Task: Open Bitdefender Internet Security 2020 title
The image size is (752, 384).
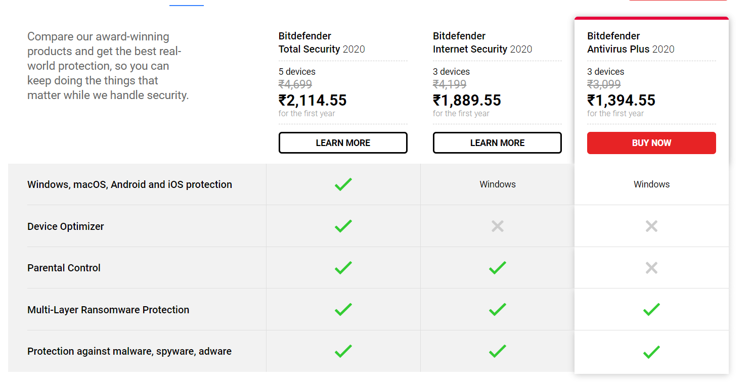Action: 482,43
